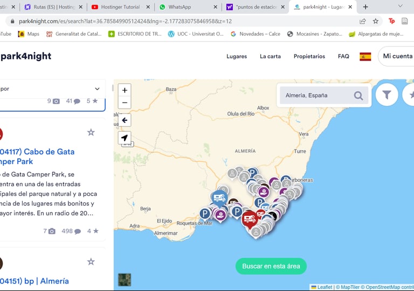
Task: Open La carta menu item
Action: pos(270,56)
